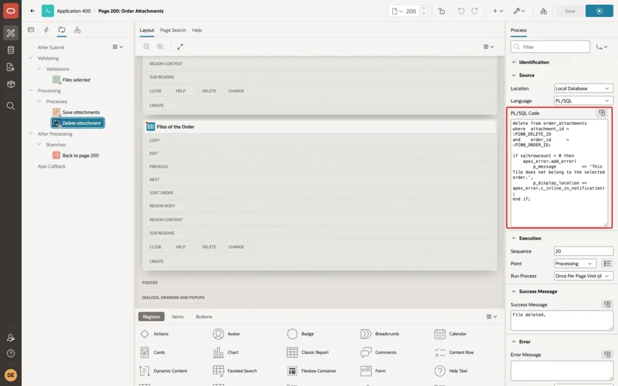The height and width of the screenshot is (386, 618).
Task: Open the Point dropdown
Action: pos(575,264)
